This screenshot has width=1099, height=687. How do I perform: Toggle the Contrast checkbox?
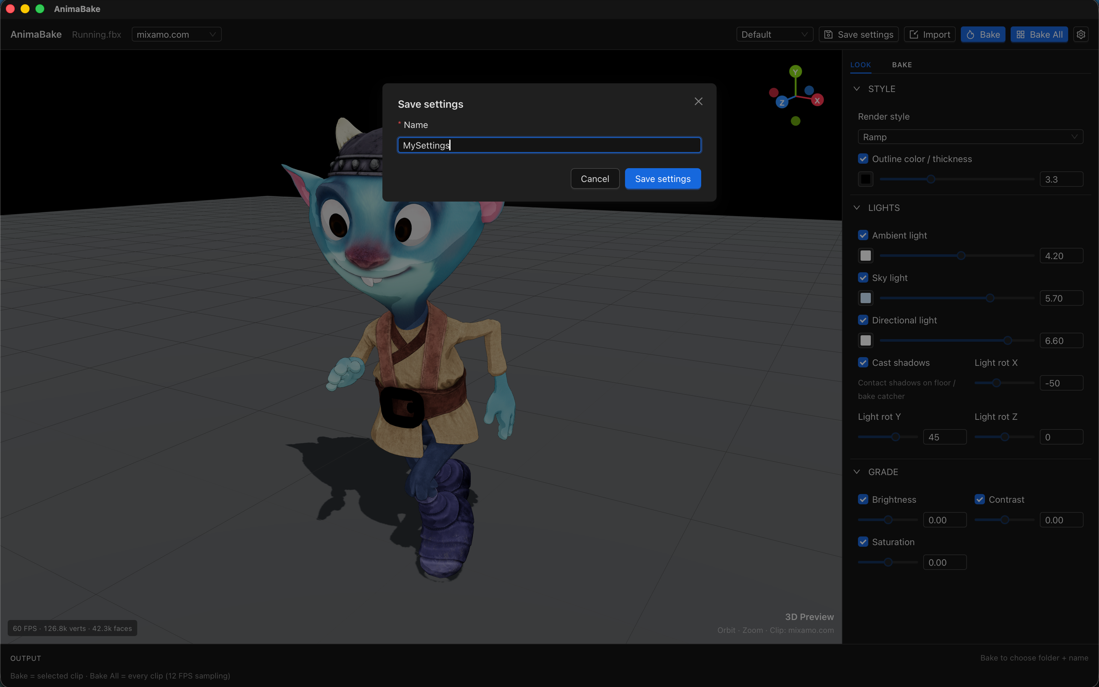pyautogui.click(x=980, y=499)
